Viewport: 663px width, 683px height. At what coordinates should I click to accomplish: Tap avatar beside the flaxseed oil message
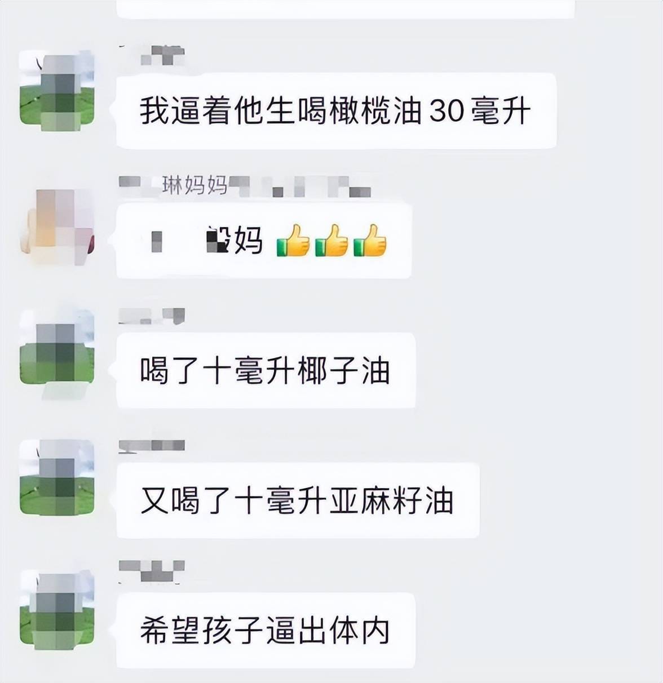tap(57, 477)
